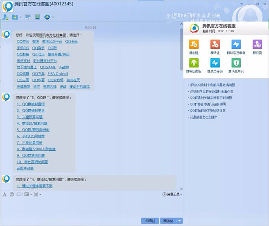
Task: Open FAQ QQ群加群收不到验证信息
Action: pos(208,111)
